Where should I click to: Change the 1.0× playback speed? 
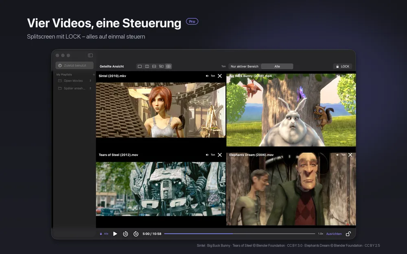(321, 234)
